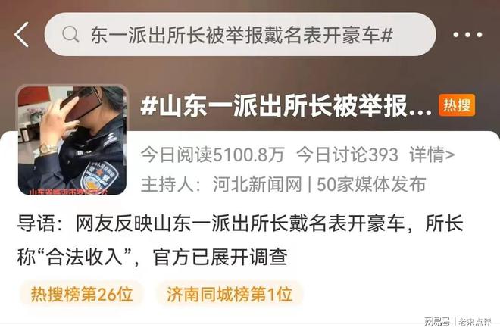Click the 老宋点评 watermark text
Viewport: 500px width, 331px height.
click(x=475, y=321)
